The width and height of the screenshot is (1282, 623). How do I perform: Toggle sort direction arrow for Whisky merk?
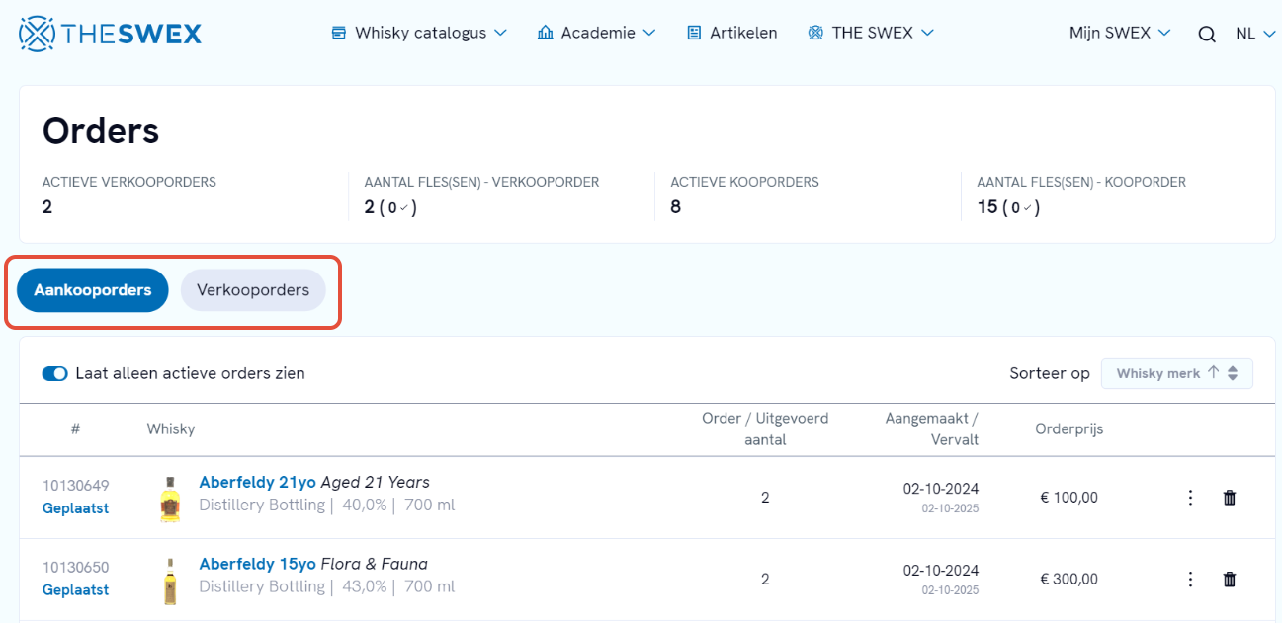tap(1213, 373)
